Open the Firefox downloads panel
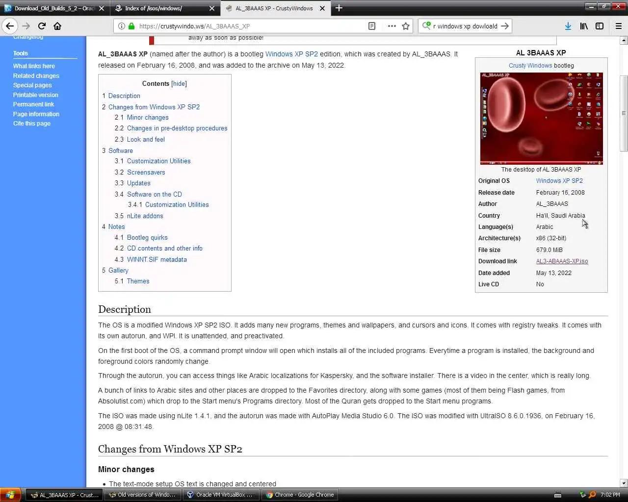The height and width of the screenshot is (502, 628). coord(568,26)
